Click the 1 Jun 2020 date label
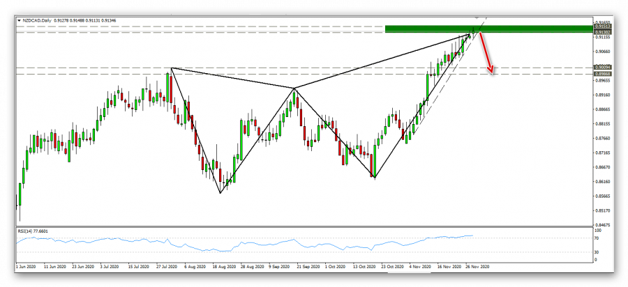 (x=27, y=266)
